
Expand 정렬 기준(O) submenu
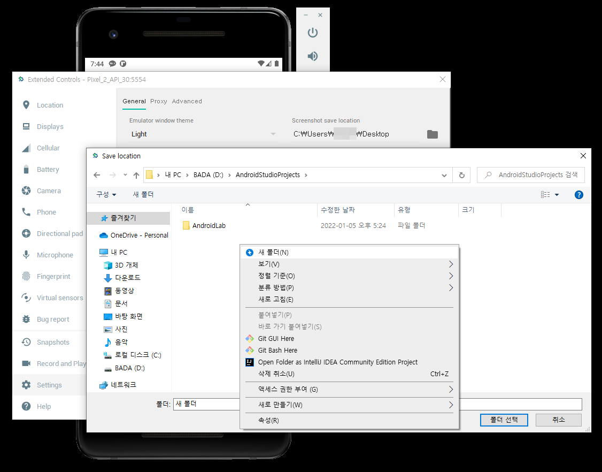pyautogui.click(x=349, y=276)
